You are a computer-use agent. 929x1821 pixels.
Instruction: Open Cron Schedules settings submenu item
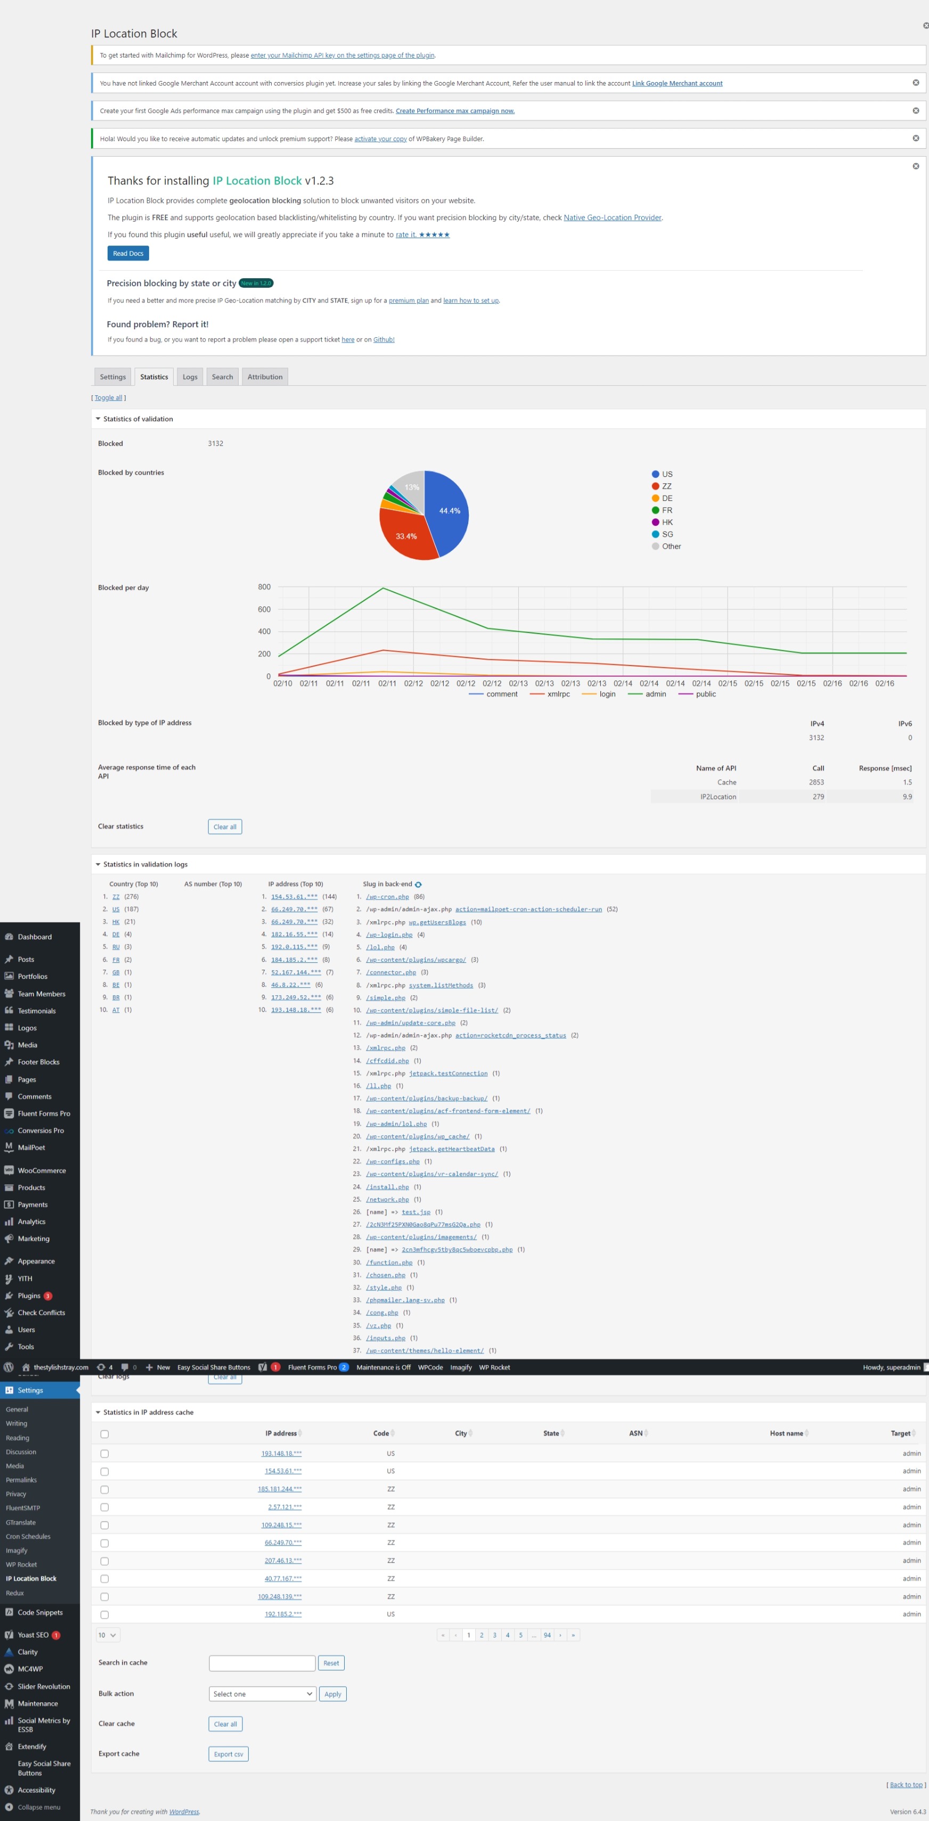(x=28, y=1536)
